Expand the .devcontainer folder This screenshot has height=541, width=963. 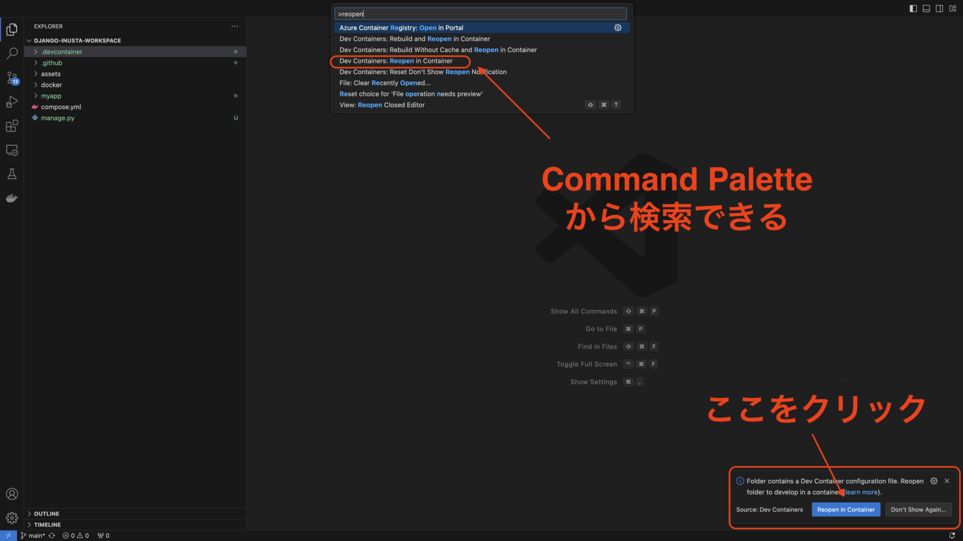[x=135, y=52]
